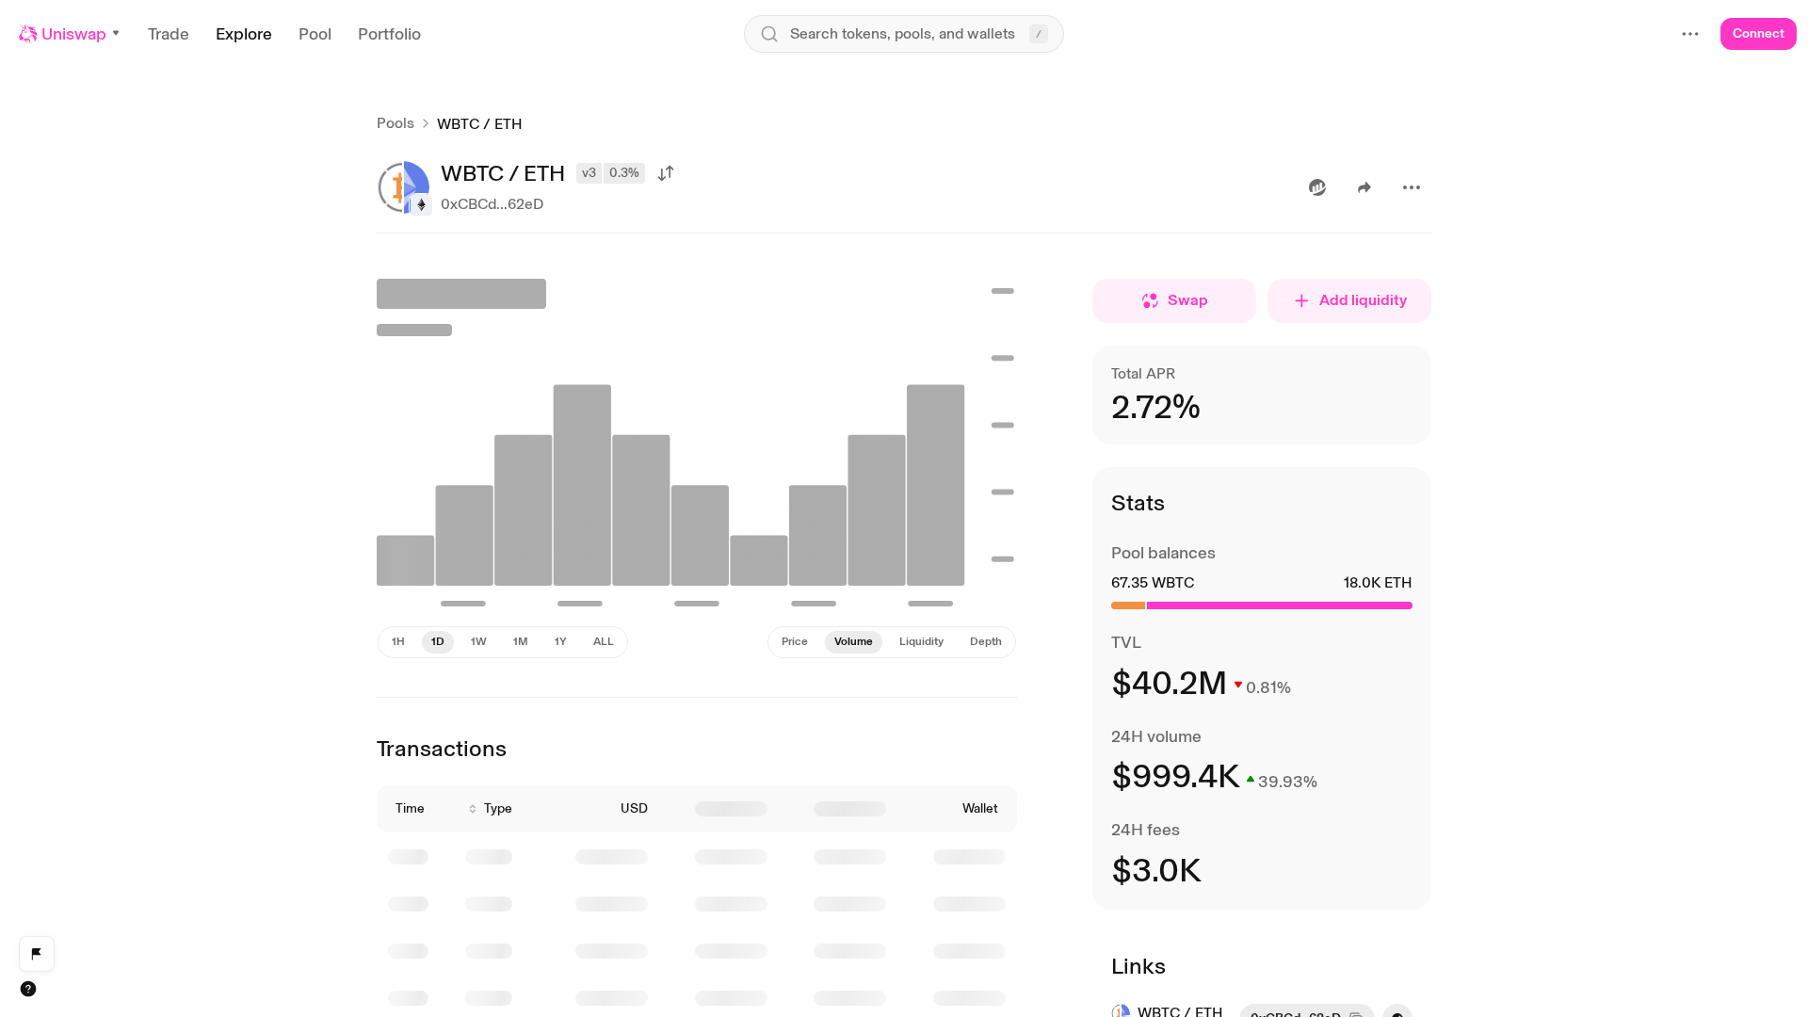Open the Trade menu
This screenshot has height=1017, width=1808.
click(169, 34)
